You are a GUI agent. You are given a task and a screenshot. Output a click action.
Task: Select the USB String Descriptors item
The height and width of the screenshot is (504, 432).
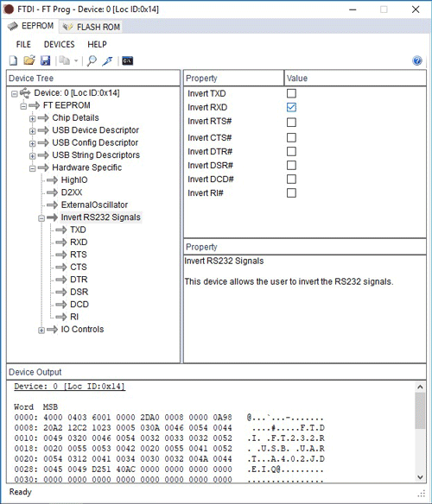96,155
